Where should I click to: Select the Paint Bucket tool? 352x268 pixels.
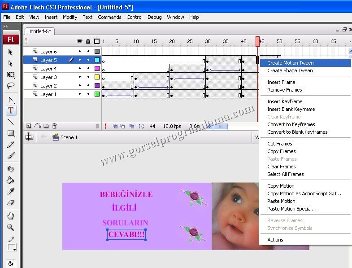11,180
